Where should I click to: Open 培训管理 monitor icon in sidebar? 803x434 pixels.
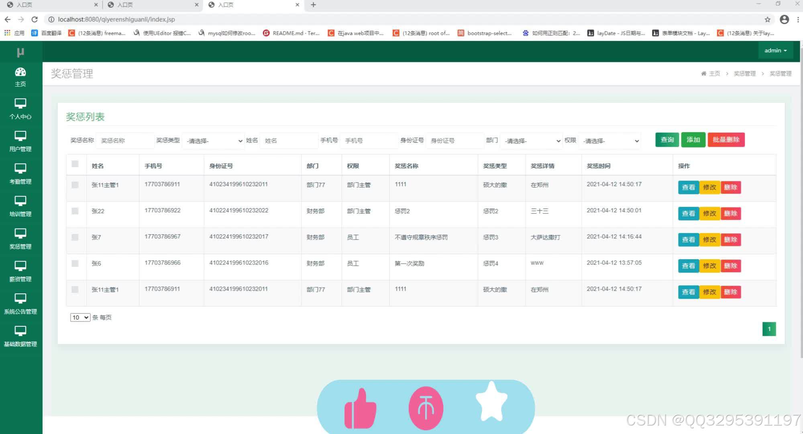point(20,201)
